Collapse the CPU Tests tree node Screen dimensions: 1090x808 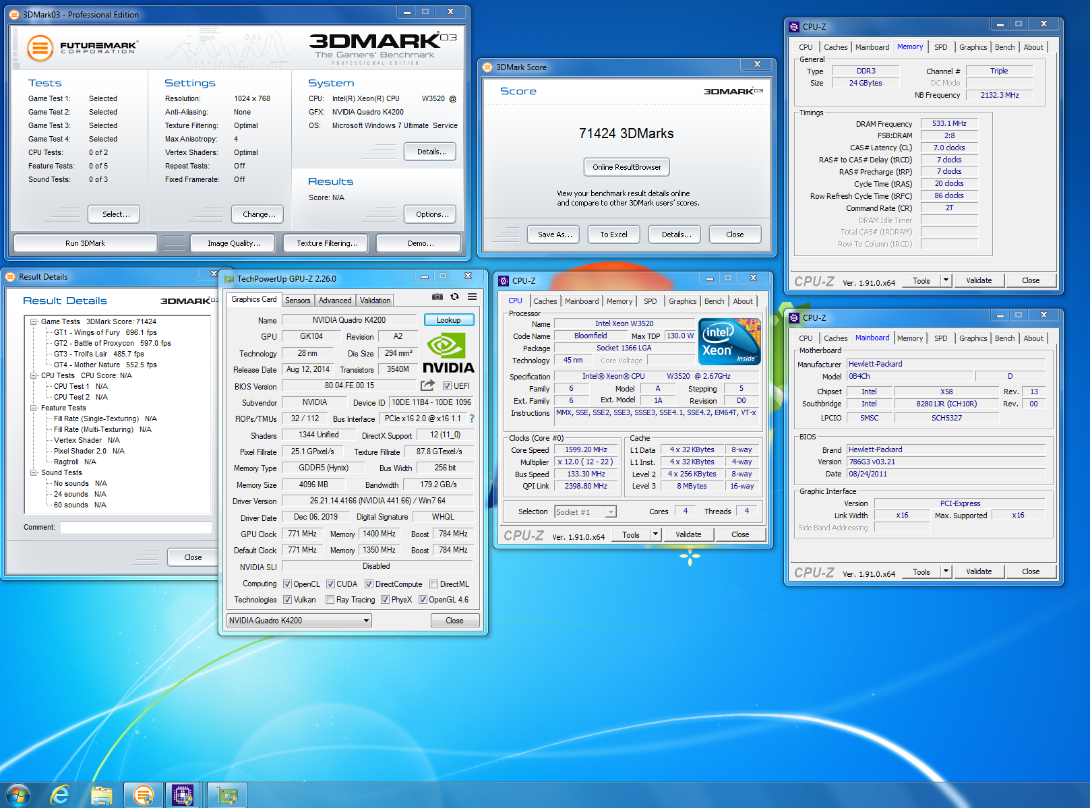click(33, 375)
